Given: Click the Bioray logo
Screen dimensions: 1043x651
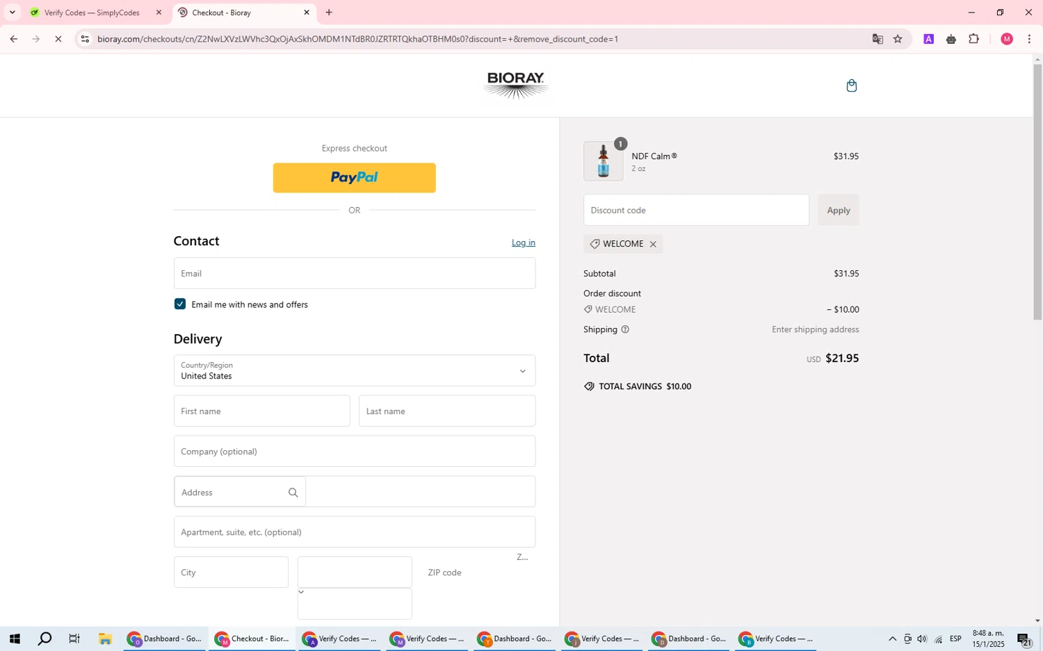Looking at the screenshot, I should (x=516, y=85).
